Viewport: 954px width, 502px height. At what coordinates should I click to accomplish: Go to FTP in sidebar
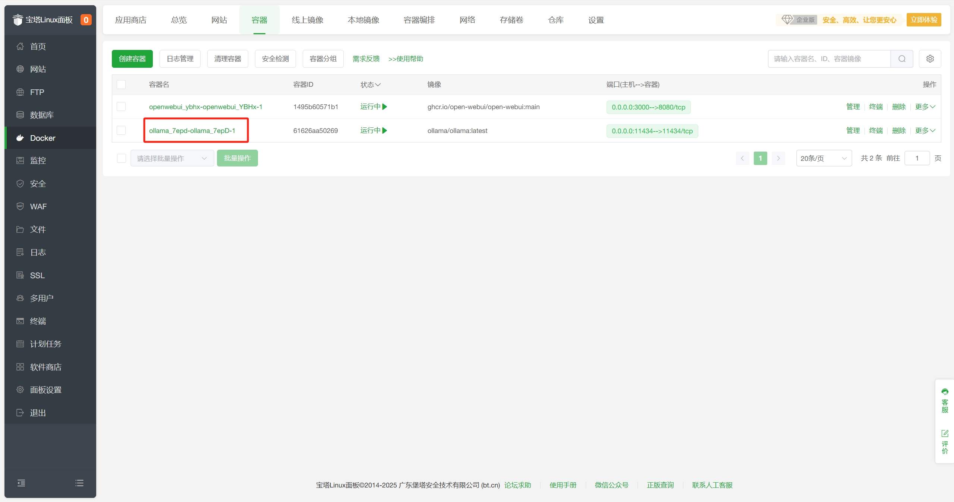[50, 92]
